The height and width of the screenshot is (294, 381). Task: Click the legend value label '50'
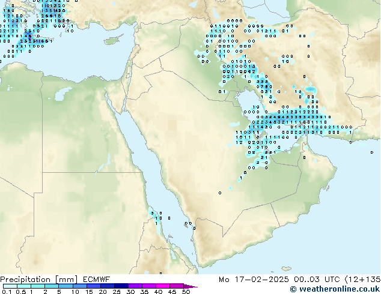click(x=186, y=292)
